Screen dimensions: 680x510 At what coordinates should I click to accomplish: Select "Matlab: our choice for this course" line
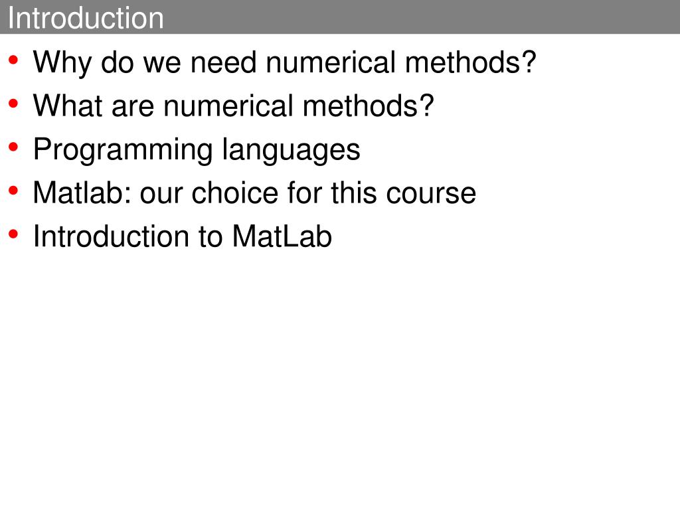[x=254, y=193]
